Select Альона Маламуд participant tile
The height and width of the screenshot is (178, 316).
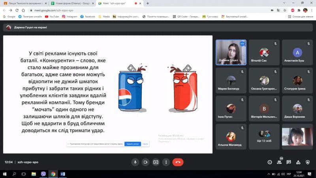tap(231, 136)
